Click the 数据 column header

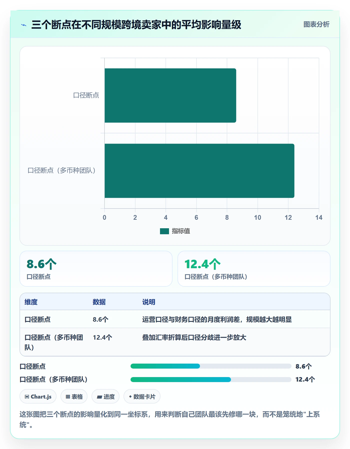point(99,302)
